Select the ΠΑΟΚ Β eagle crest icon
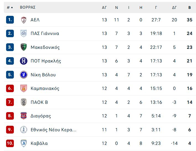Viewport: 196px width, 151px height. click(24, 102)
